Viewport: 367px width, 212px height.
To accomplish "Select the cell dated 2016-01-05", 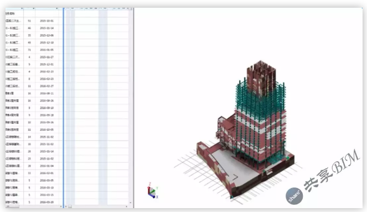I will (47, 50).
